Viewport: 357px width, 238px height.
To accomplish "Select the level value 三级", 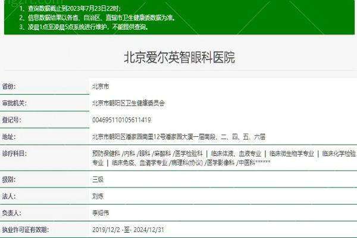I will (x=98, y=180).
